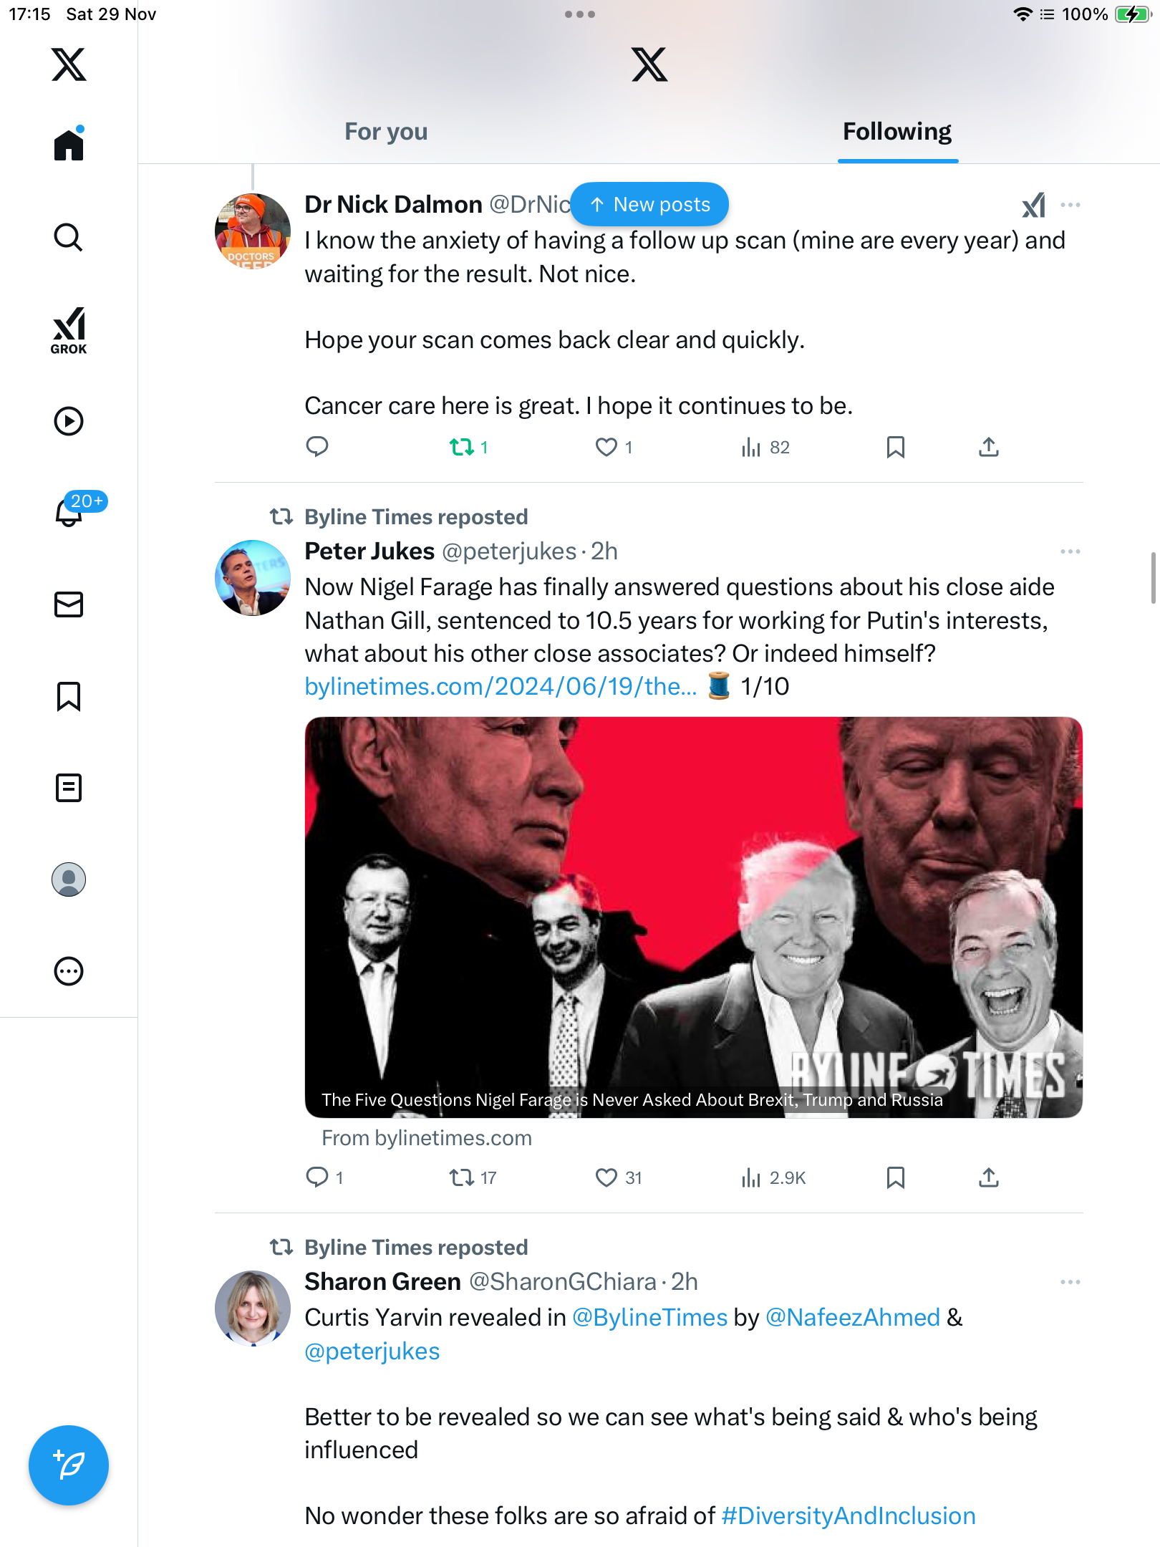Select the Following tab

click(x=897, y=132)
